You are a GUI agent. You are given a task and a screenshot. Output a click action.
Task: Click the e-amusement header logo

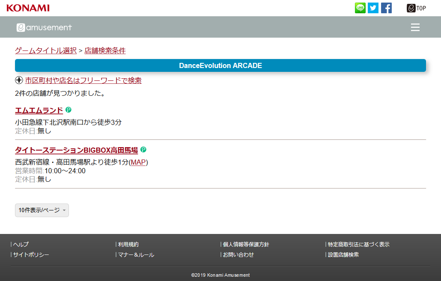point(44,27)
